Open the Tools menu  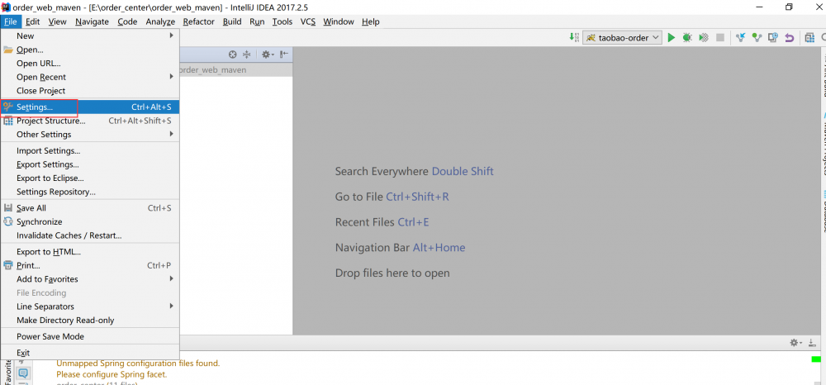click(282, 21)
